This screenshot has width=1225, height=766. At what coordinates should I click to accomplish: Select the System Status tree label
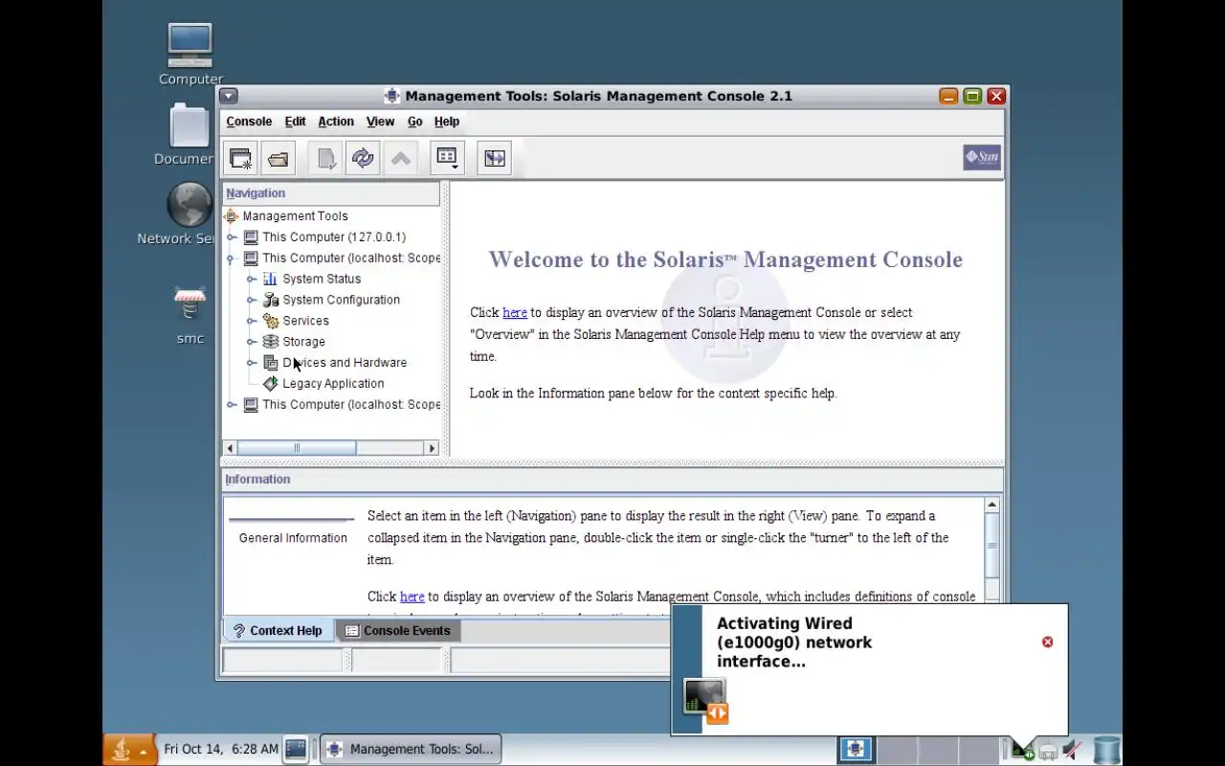point(322,280)
